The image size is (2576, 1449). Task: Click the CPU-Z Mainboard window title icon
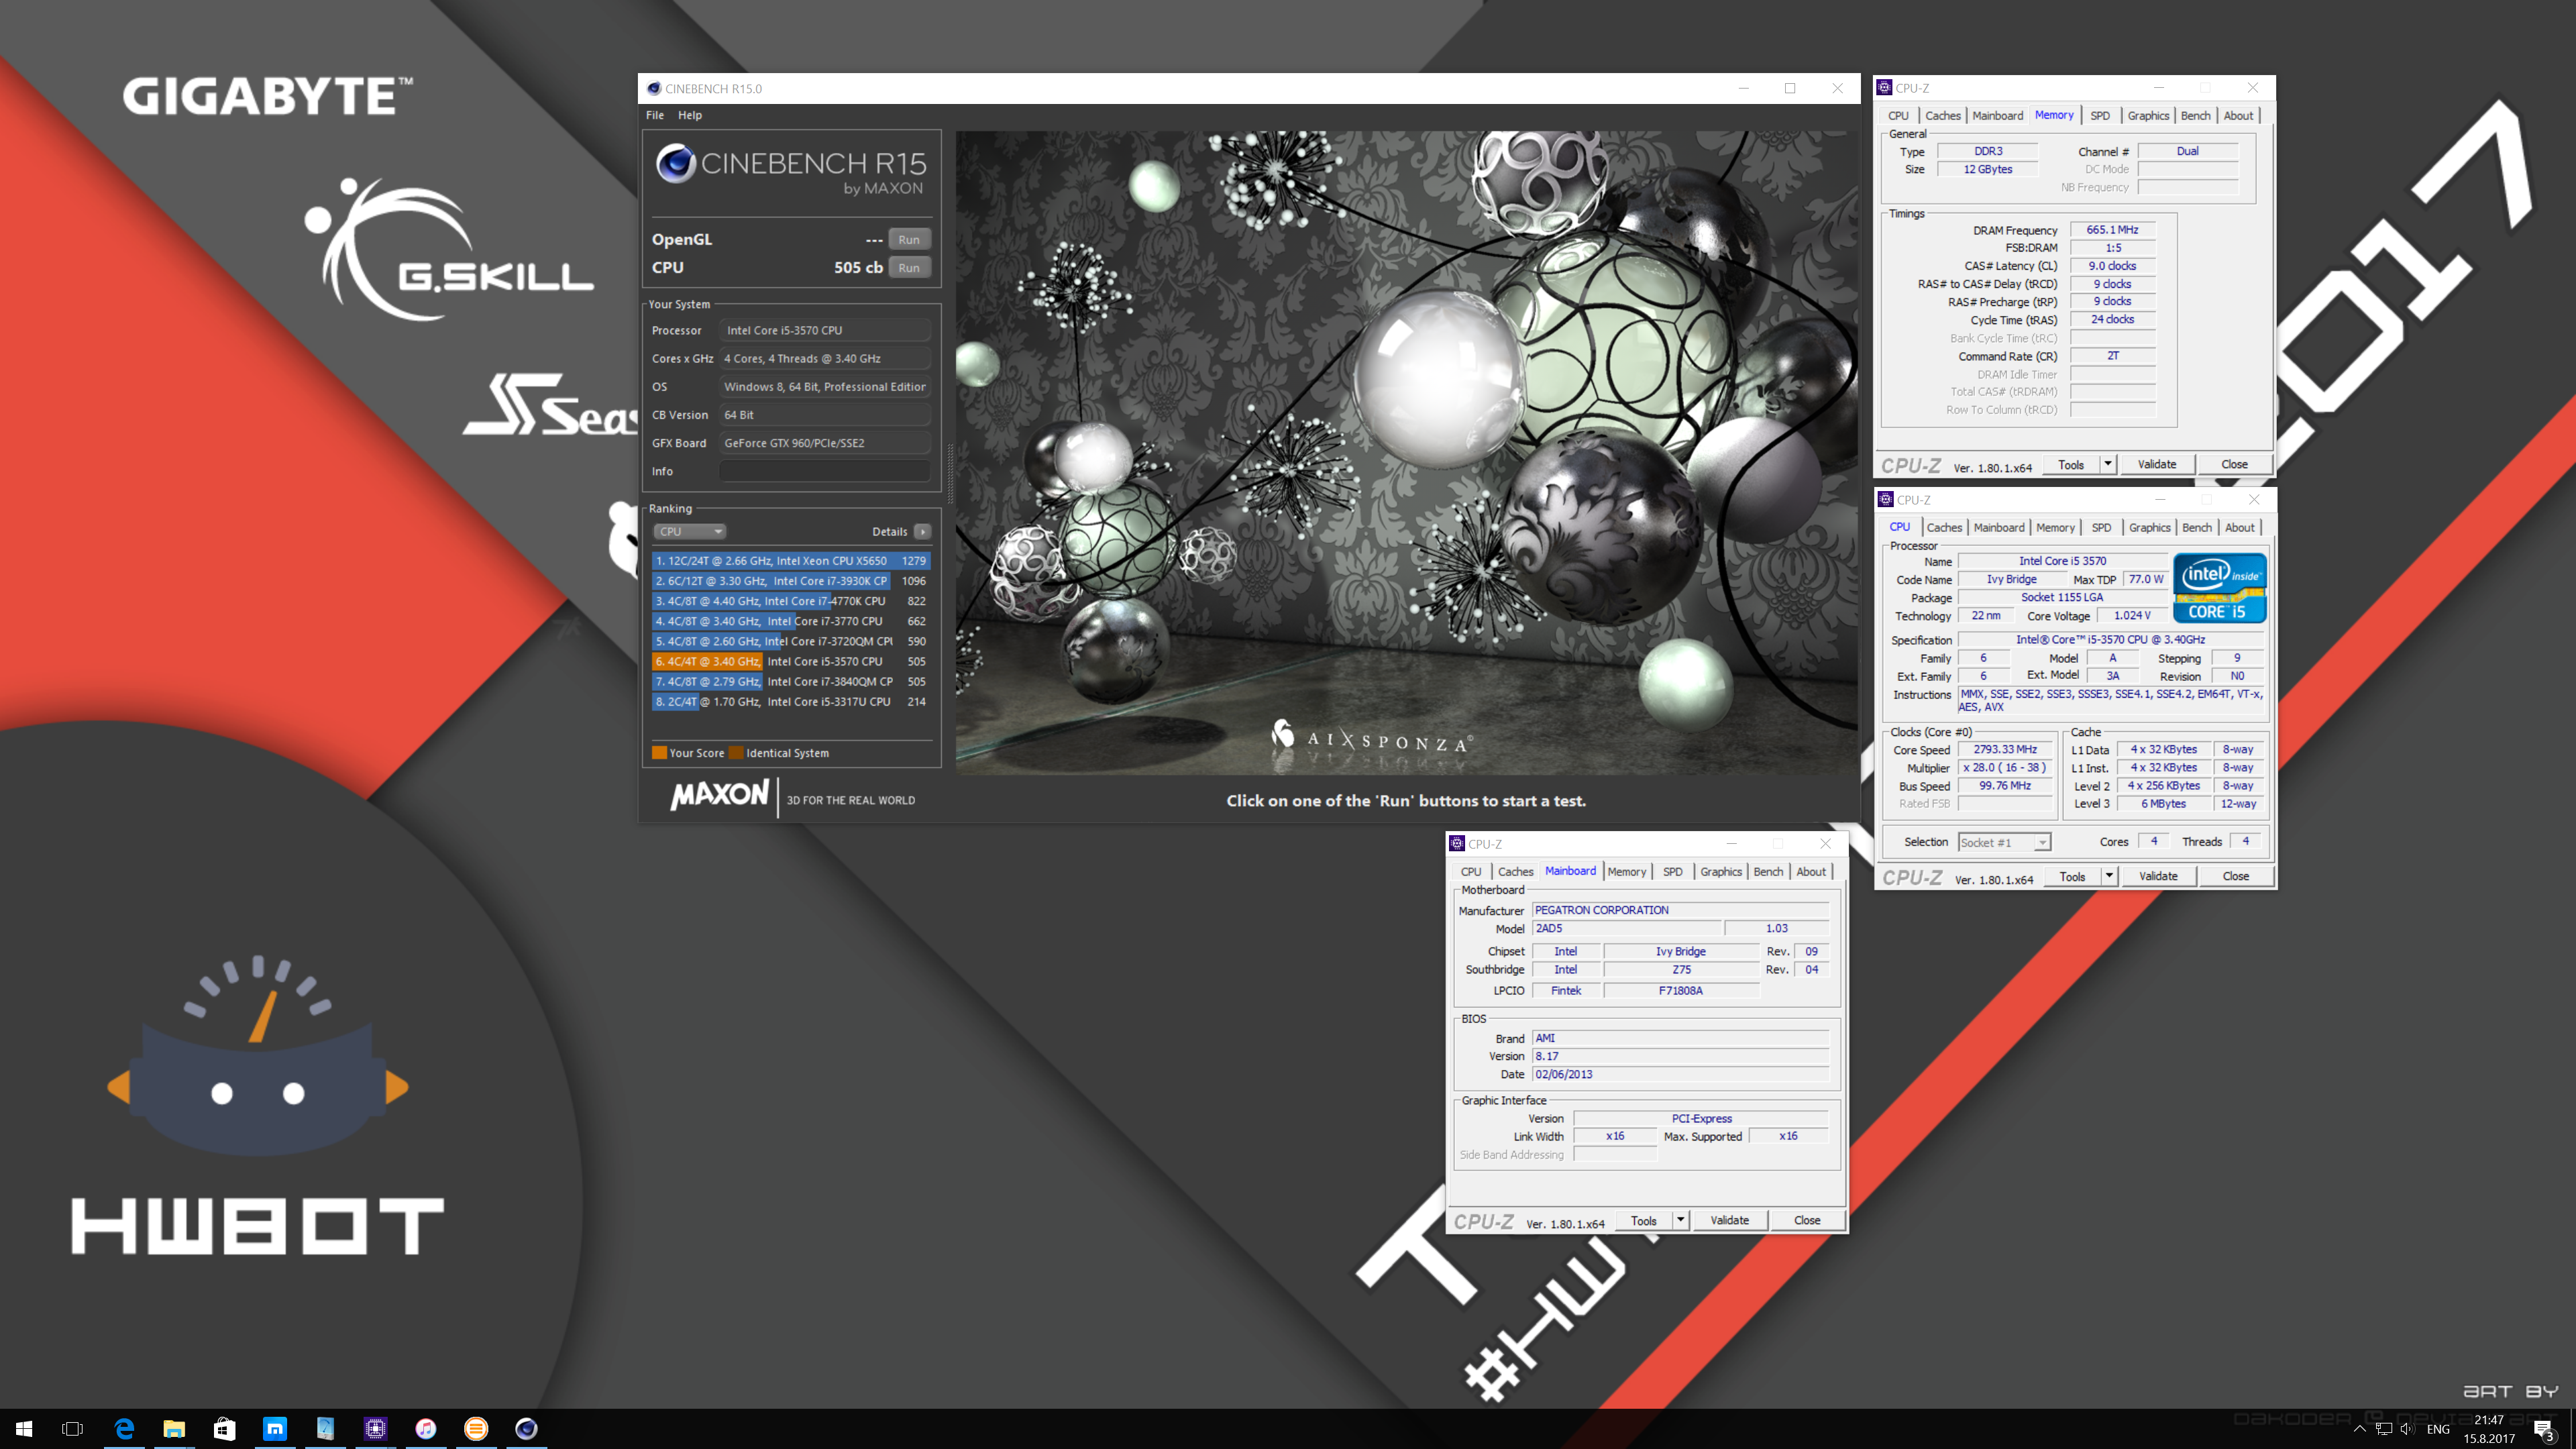[x=1457, y=844]
